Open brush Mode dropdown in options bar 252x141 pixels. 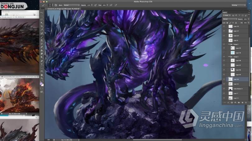[x=72, y=5]
